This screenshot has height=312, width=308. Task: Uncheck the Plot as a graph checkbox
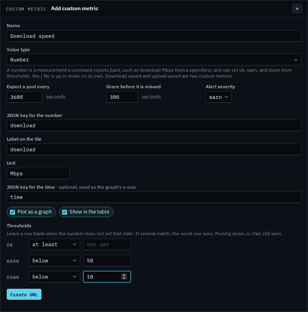click(x=12, y=212)
